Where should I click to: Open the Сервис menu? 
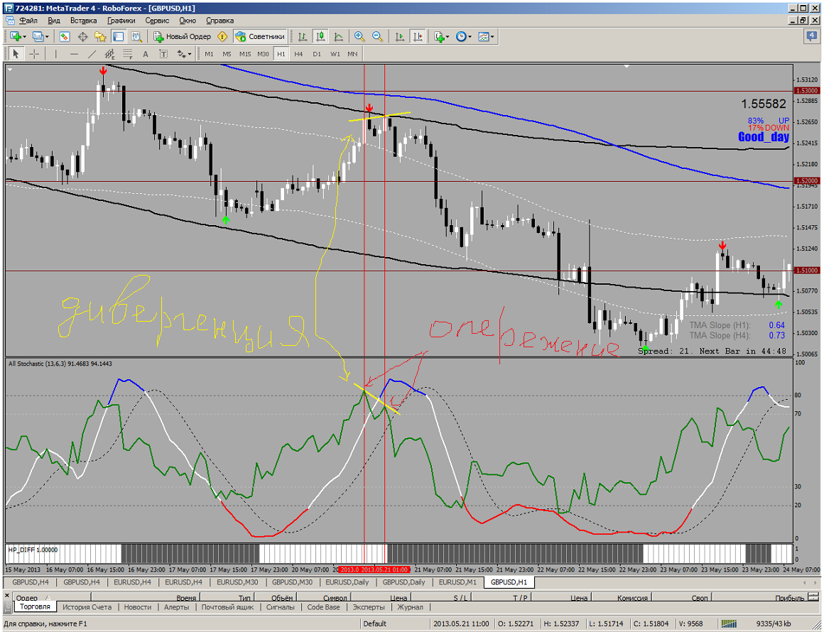click(x=157, y=21)
